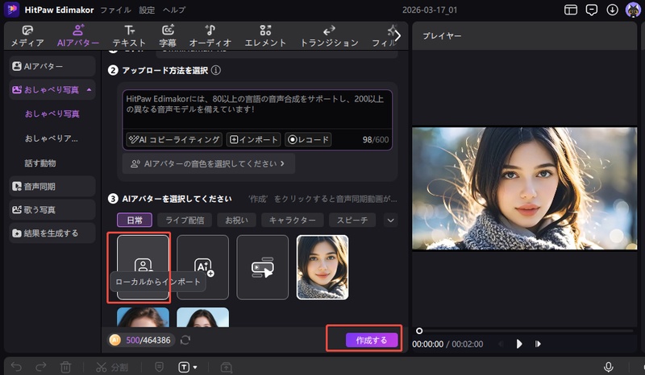Click the video import avatar tile
The width and height of the screenshot is (645, 375).
pos(263,267)
